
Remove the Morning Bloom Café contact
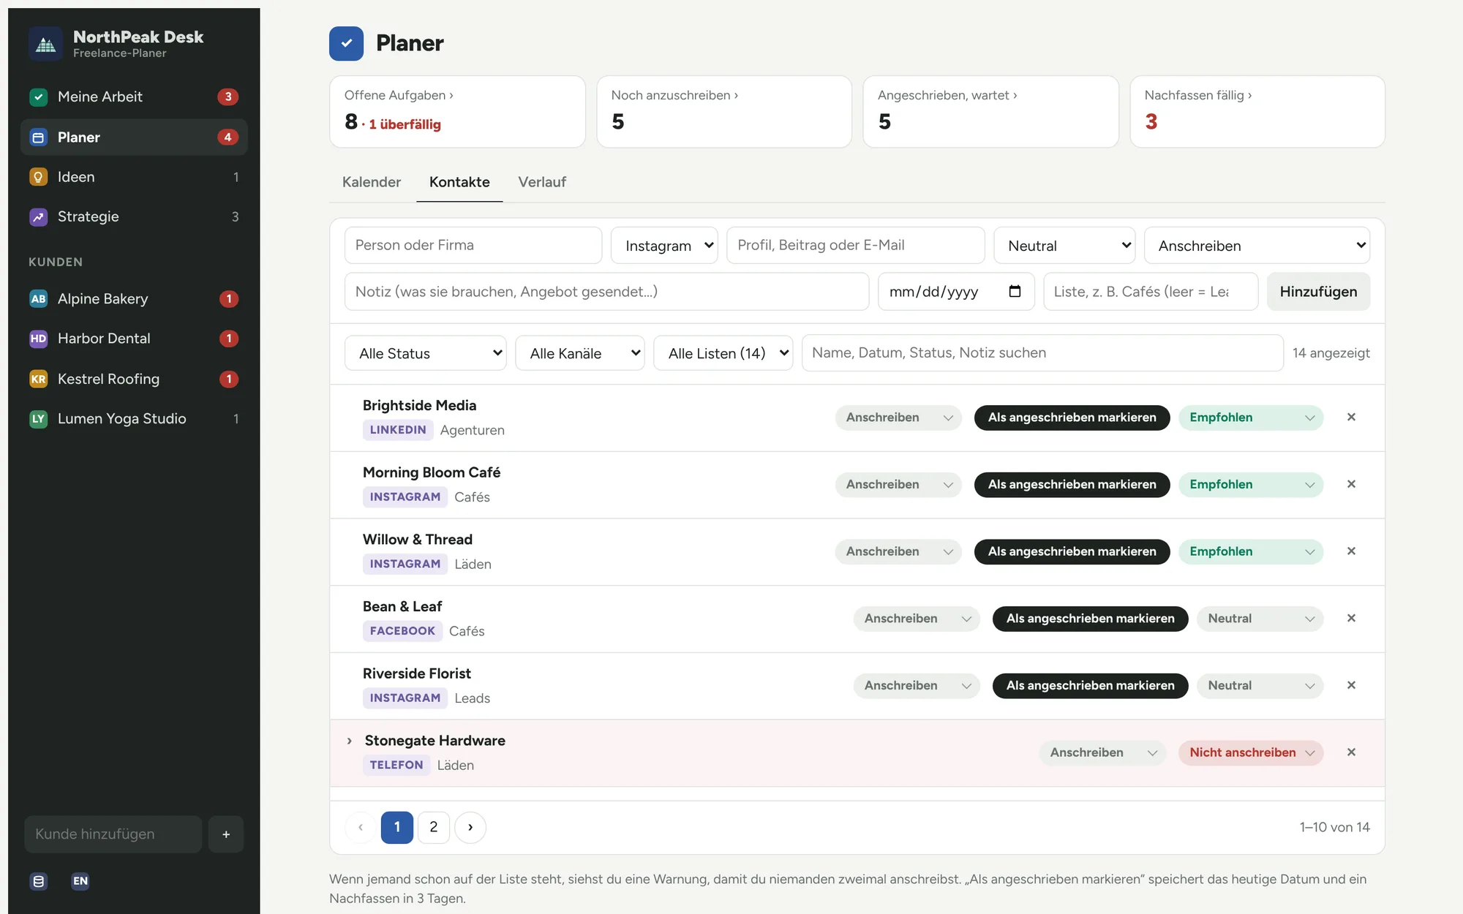(x=1351, y=484)
